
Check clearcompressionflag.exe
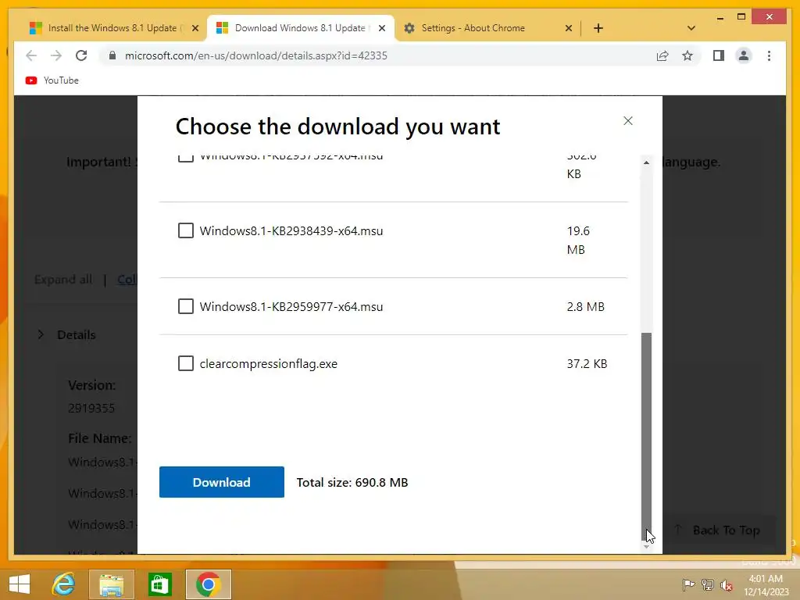click(186, 364)
